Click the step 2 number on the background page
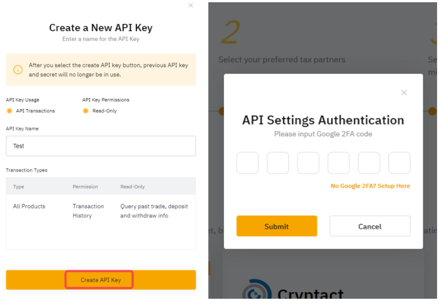The height and width of the screenshot is (304, 440). (x=230, y=33)
